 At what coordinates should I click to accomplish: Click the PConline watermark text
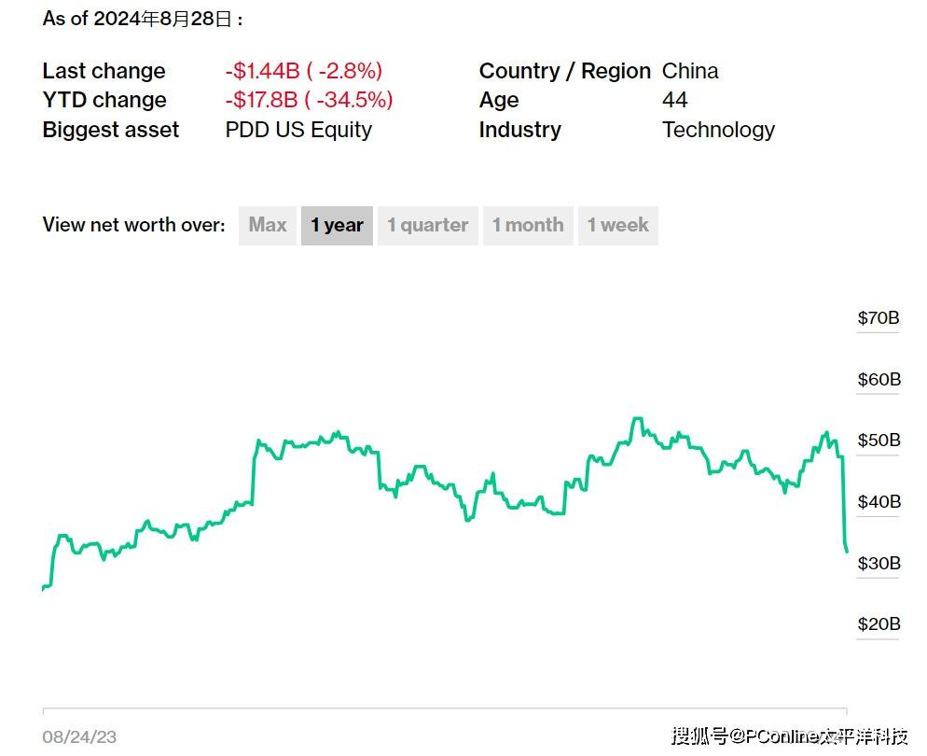789,737
